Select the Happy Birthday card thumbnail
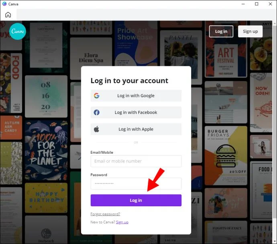This screenshot has width=277, height=244. click(x=46, y=198)
